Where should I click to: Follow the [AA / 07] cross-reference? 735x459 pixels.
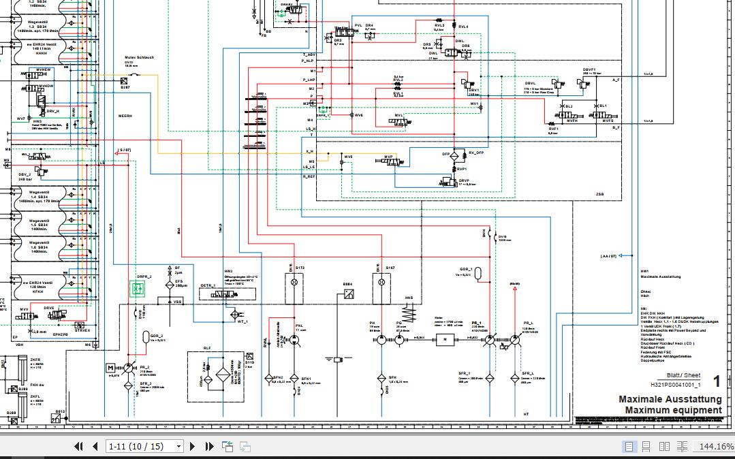[608, 256]
